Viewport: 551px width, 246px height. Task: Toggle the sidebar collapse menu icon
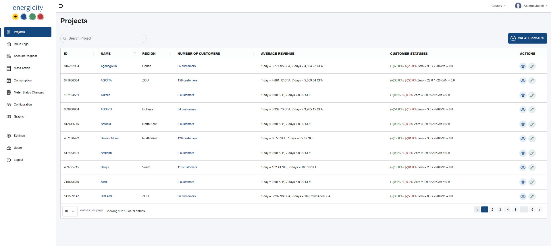[61, 6]
